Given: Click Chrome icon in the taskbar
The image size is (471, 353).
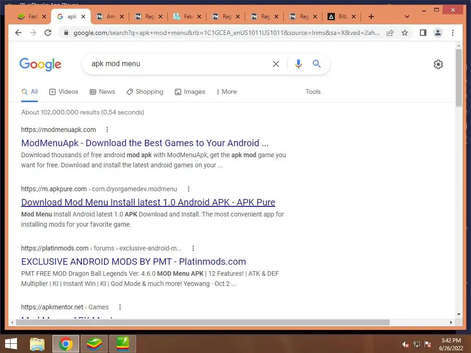Looking at the screenshot, I should [x=66, y=344].
